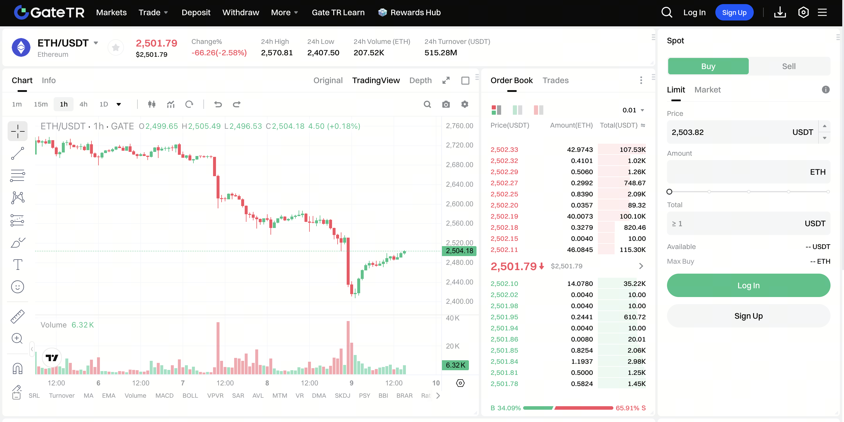The width and height of the screenshot is (844, 422).
Task: Show only bids order book view
Action: [x=517, y=110]
